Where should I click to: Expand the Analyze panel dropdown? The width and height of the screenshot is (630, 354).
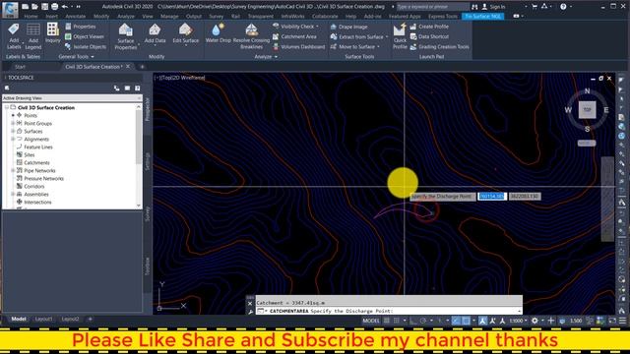[x=266, y=57]
